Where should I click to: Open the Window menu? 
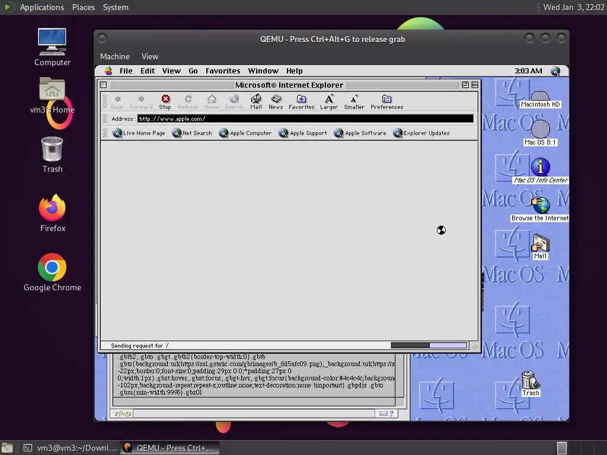(263, 71)
